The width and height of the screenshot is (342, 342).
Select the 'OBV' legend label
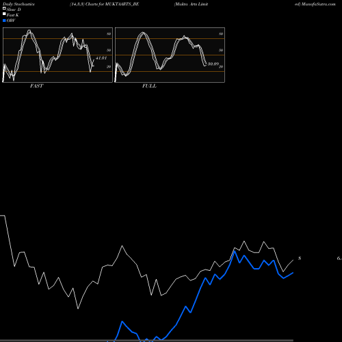(11, 21)
